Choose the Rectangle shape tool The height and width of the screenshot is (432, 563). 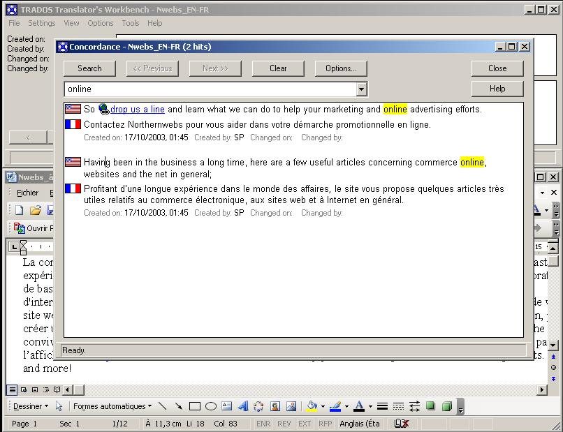pos(195,406)
